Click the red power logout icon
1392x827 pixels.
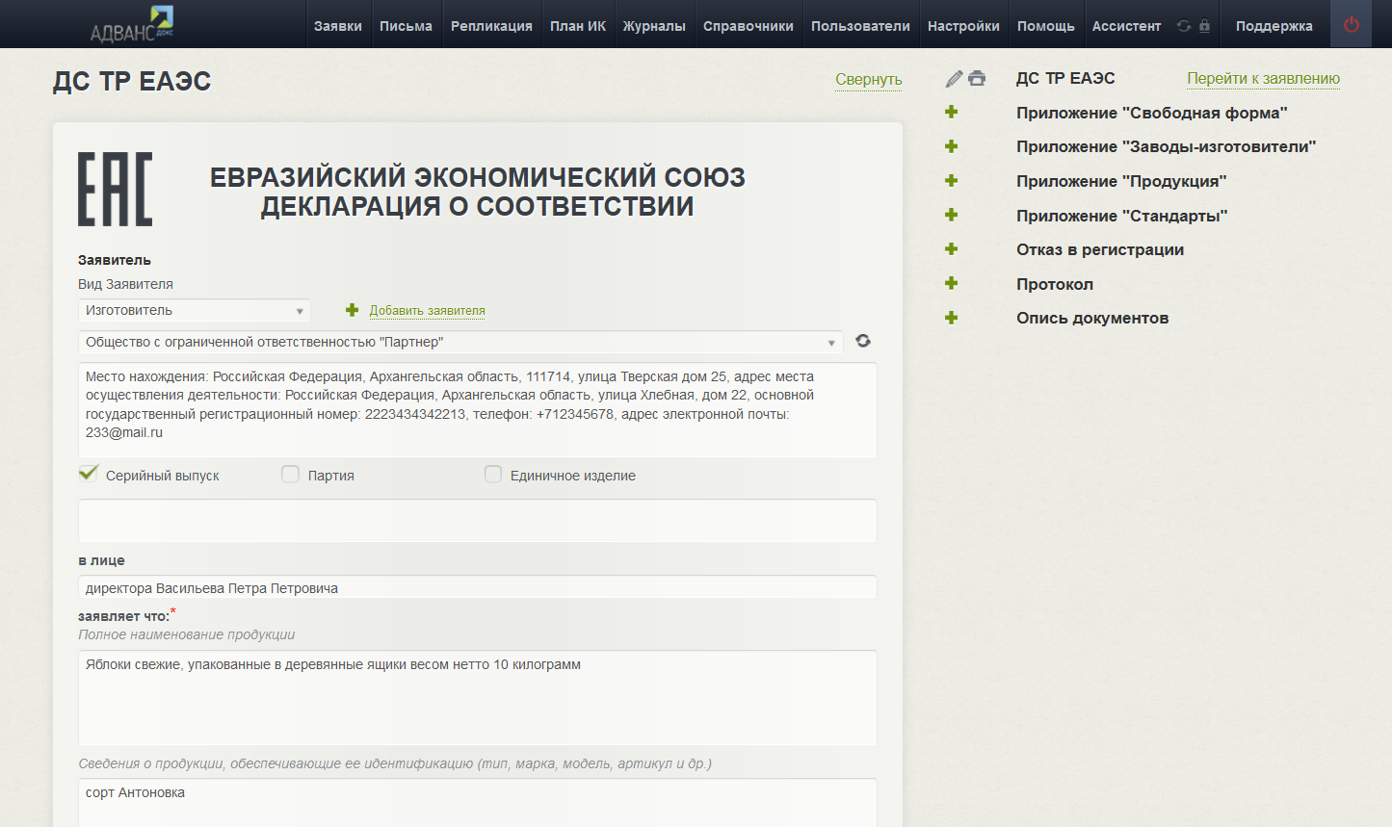pyautogui.click(x=1352, y=25)
